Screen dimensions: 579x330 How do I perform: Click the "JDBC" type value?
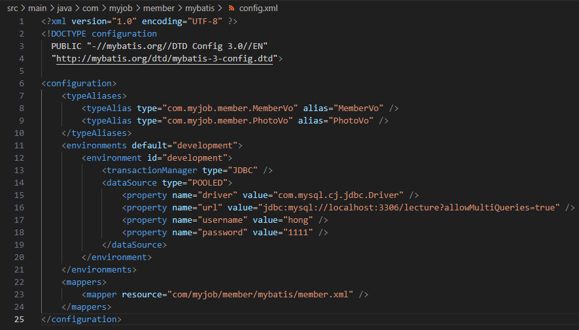click(x=243, y=171)
